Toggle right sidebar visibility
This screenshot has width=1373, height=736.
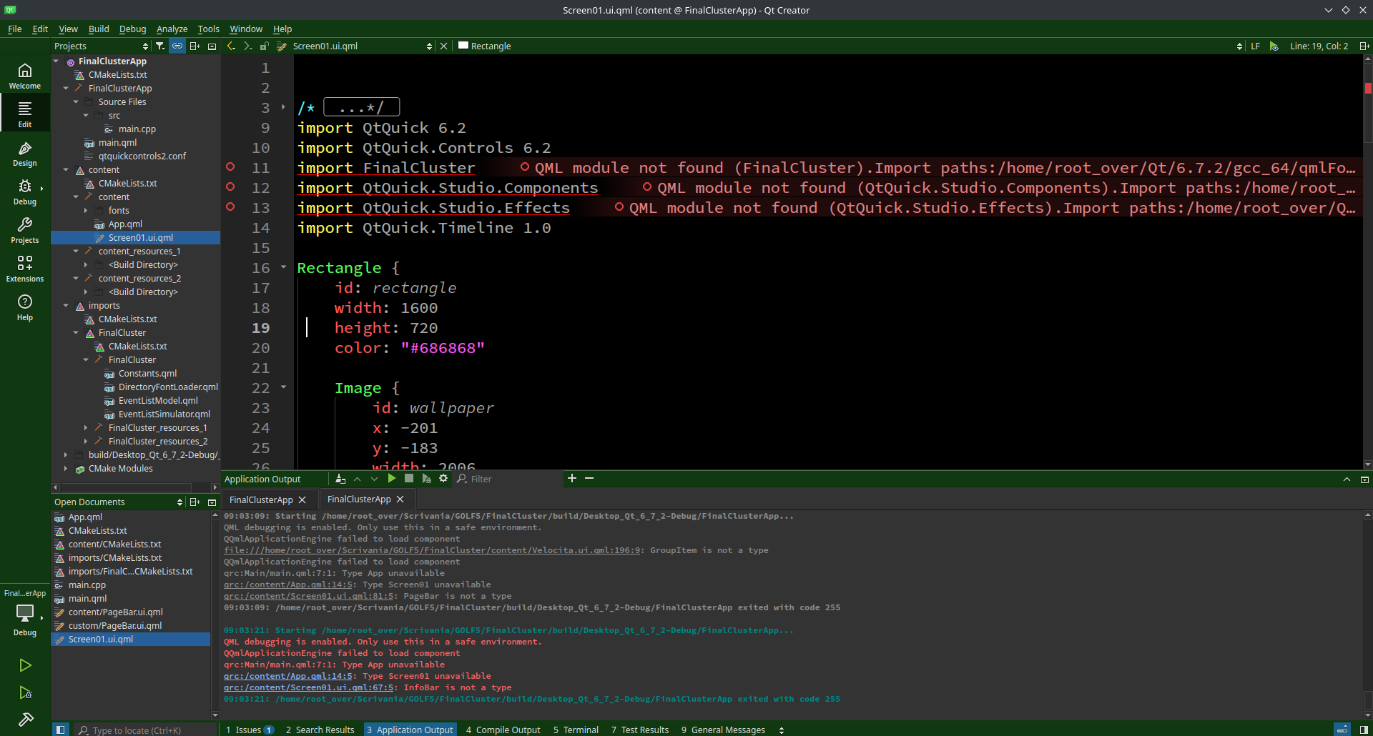(1364, 730)
